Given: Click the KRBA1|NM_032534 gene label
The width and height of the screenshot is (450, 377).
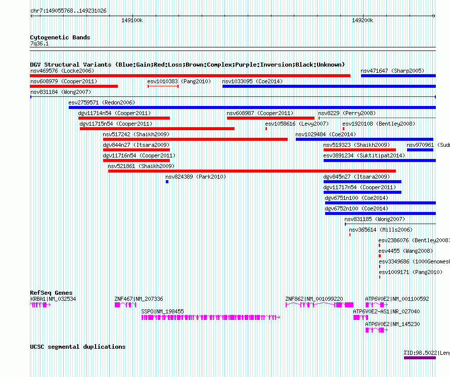Looking at the screenshot, I should click(54, 299).
